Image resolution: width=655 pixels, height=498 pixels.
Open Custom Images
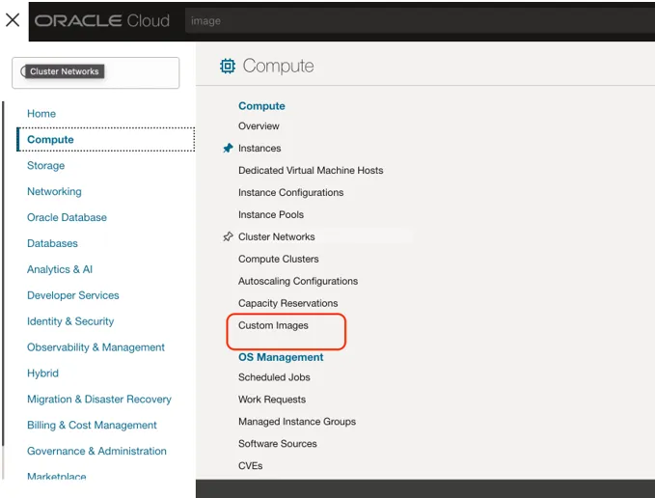point(273,325)
